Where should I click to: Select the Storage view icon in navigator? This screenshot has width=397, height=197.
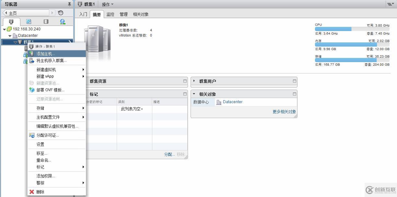point(45,21)
